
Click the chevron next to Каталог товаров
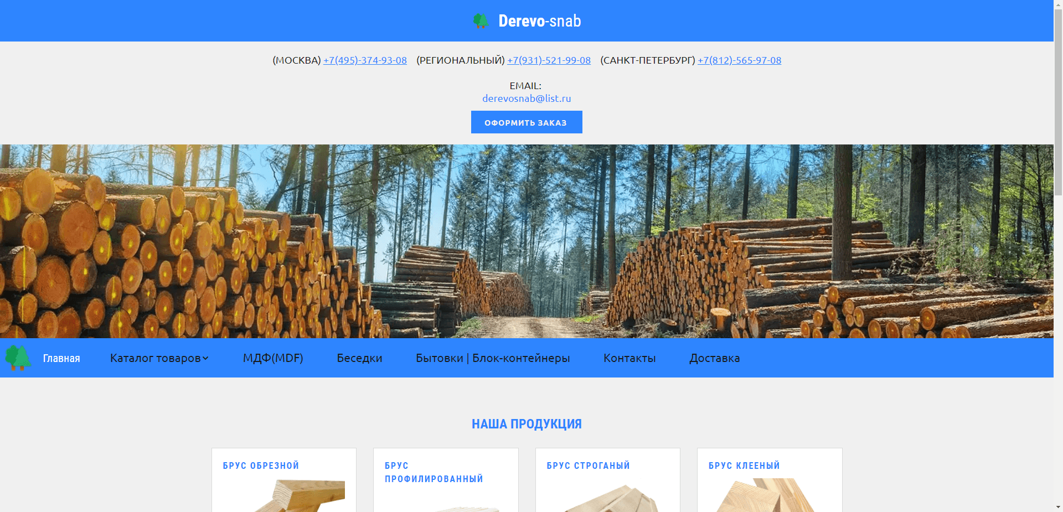point(205,358)
